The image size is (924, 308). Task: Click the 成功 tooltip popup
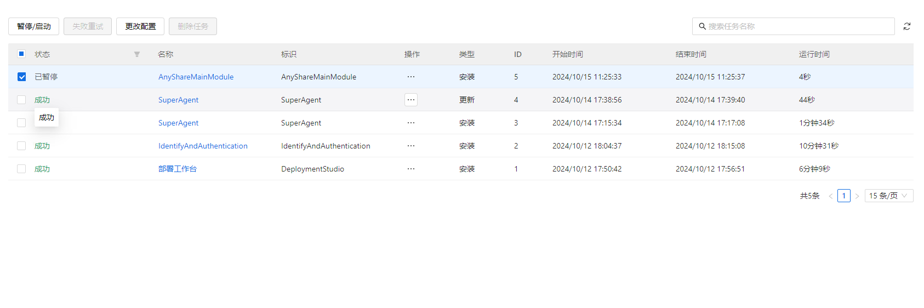(47, 117)
